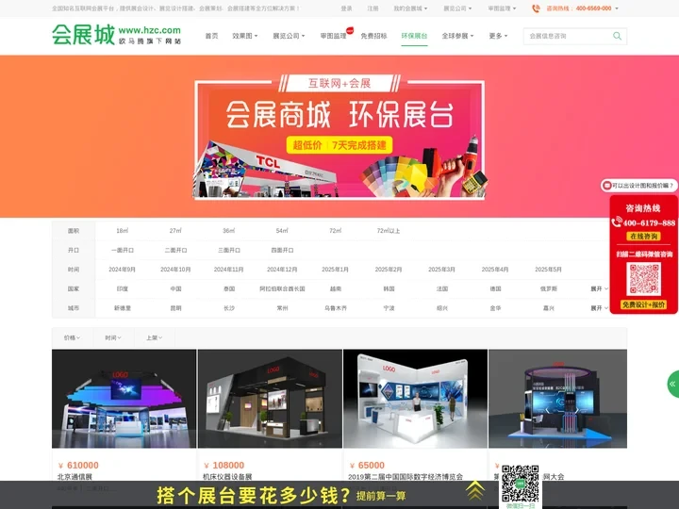Select 二面开口 opening filter
Viewport: 679px width, 509px height.
click(x=175, y=250)
